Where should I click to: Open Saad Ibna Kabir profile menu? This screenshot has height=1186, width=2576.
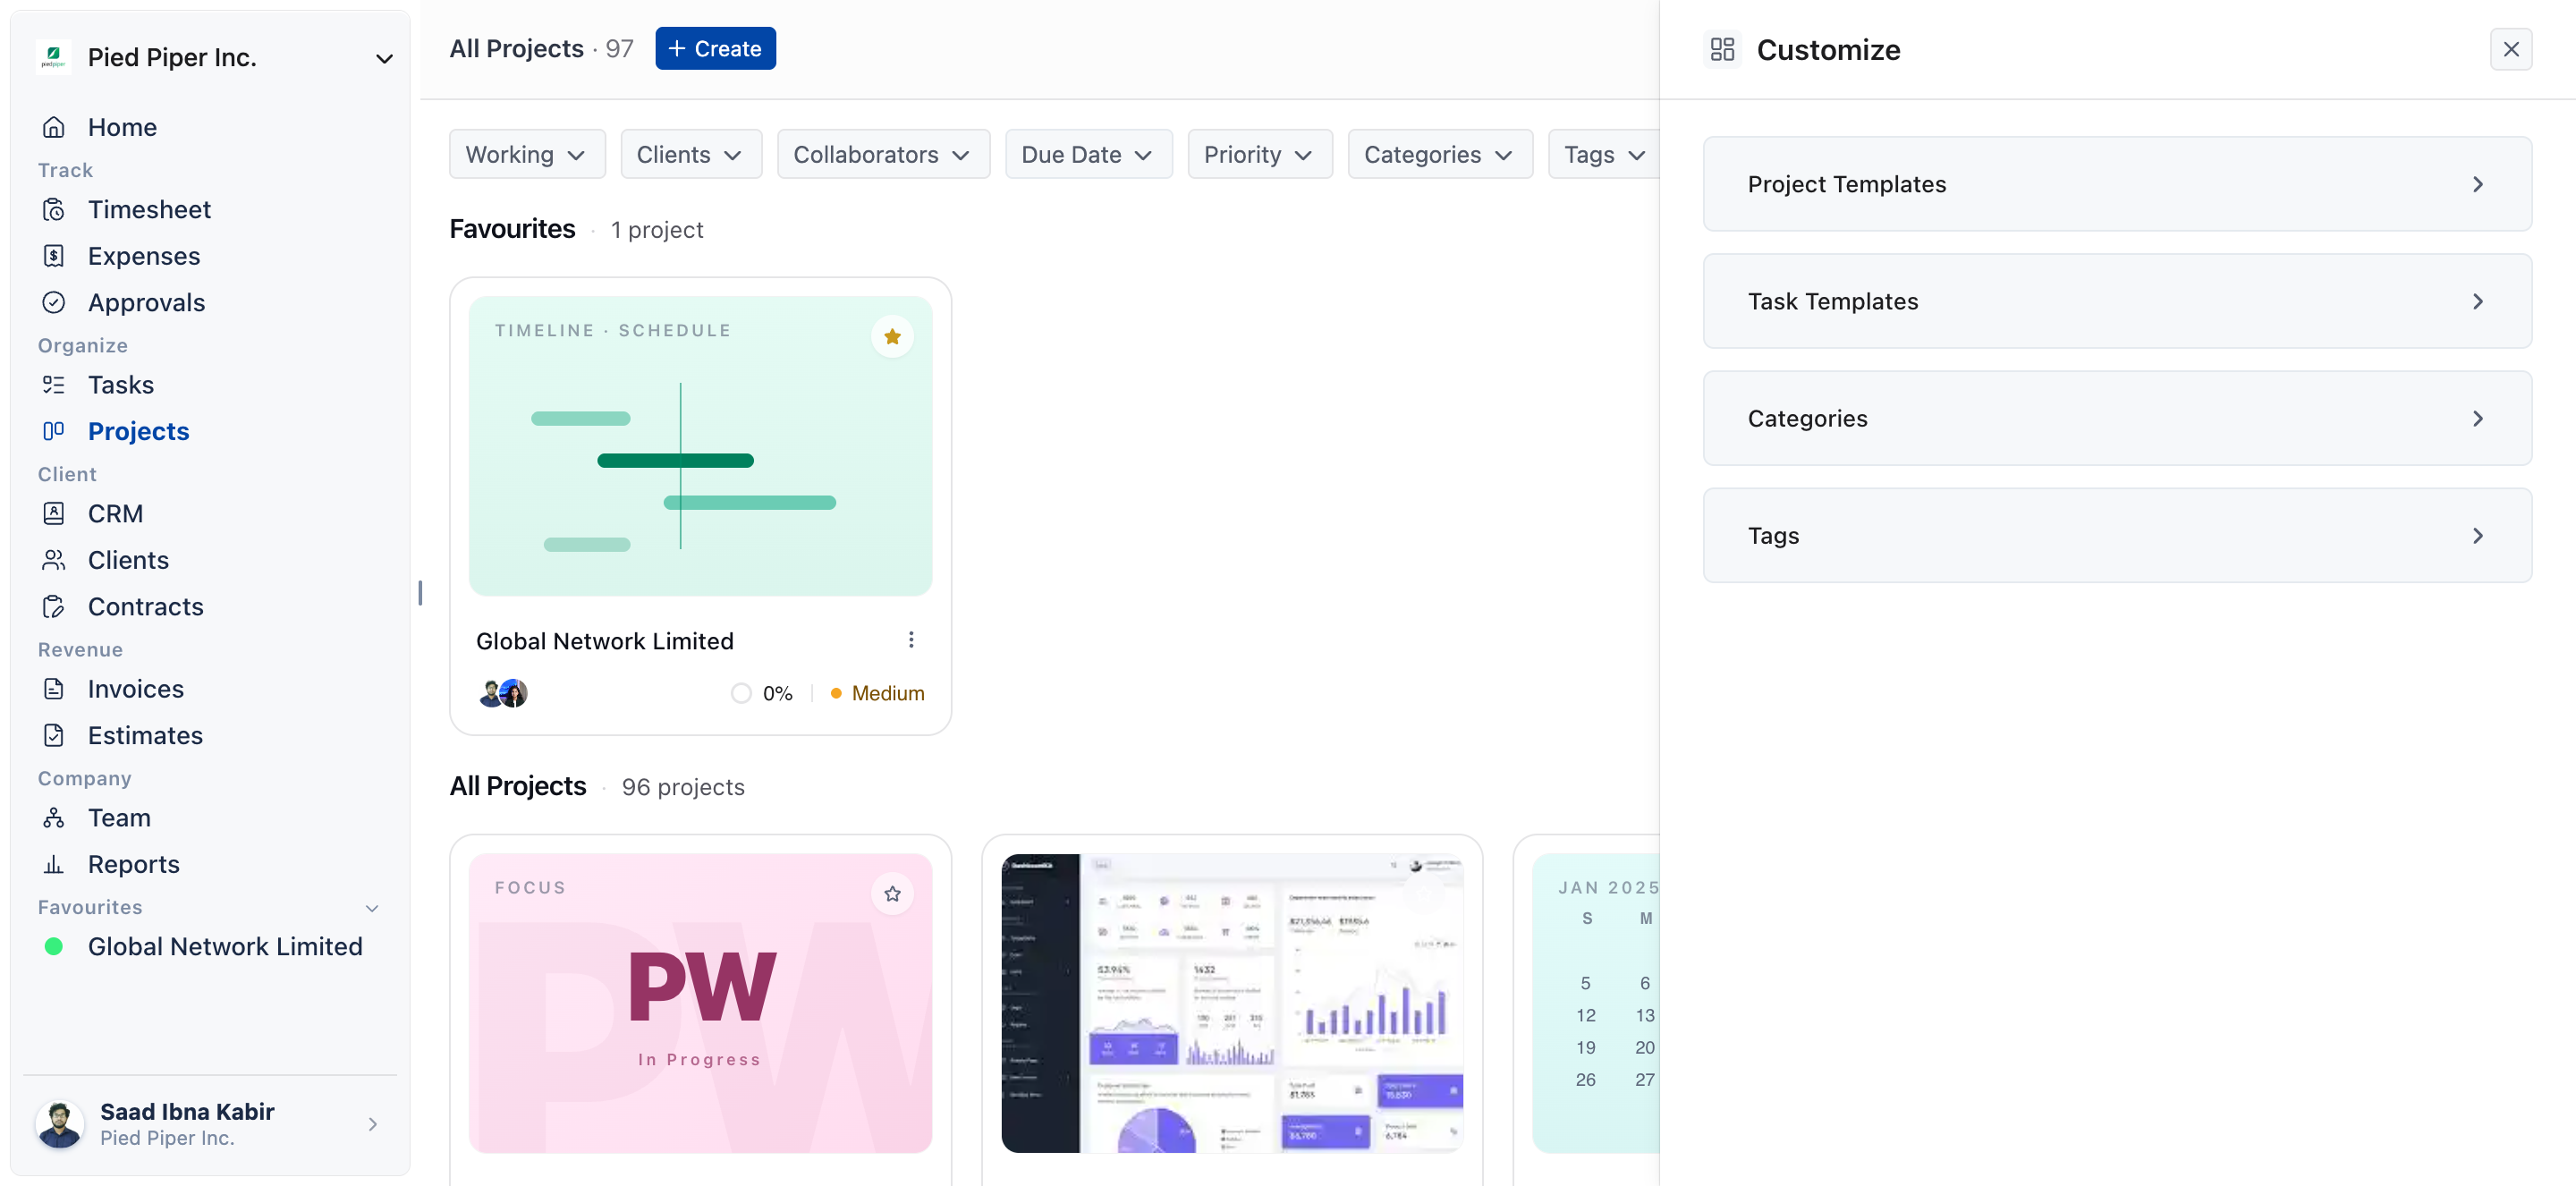tap(210, 1124)
